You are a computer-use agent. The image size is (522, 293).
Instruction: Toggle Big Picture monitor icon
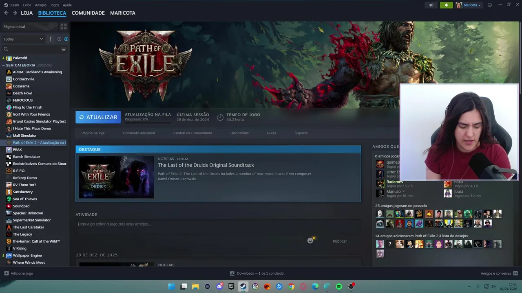[x=490, y=5]
